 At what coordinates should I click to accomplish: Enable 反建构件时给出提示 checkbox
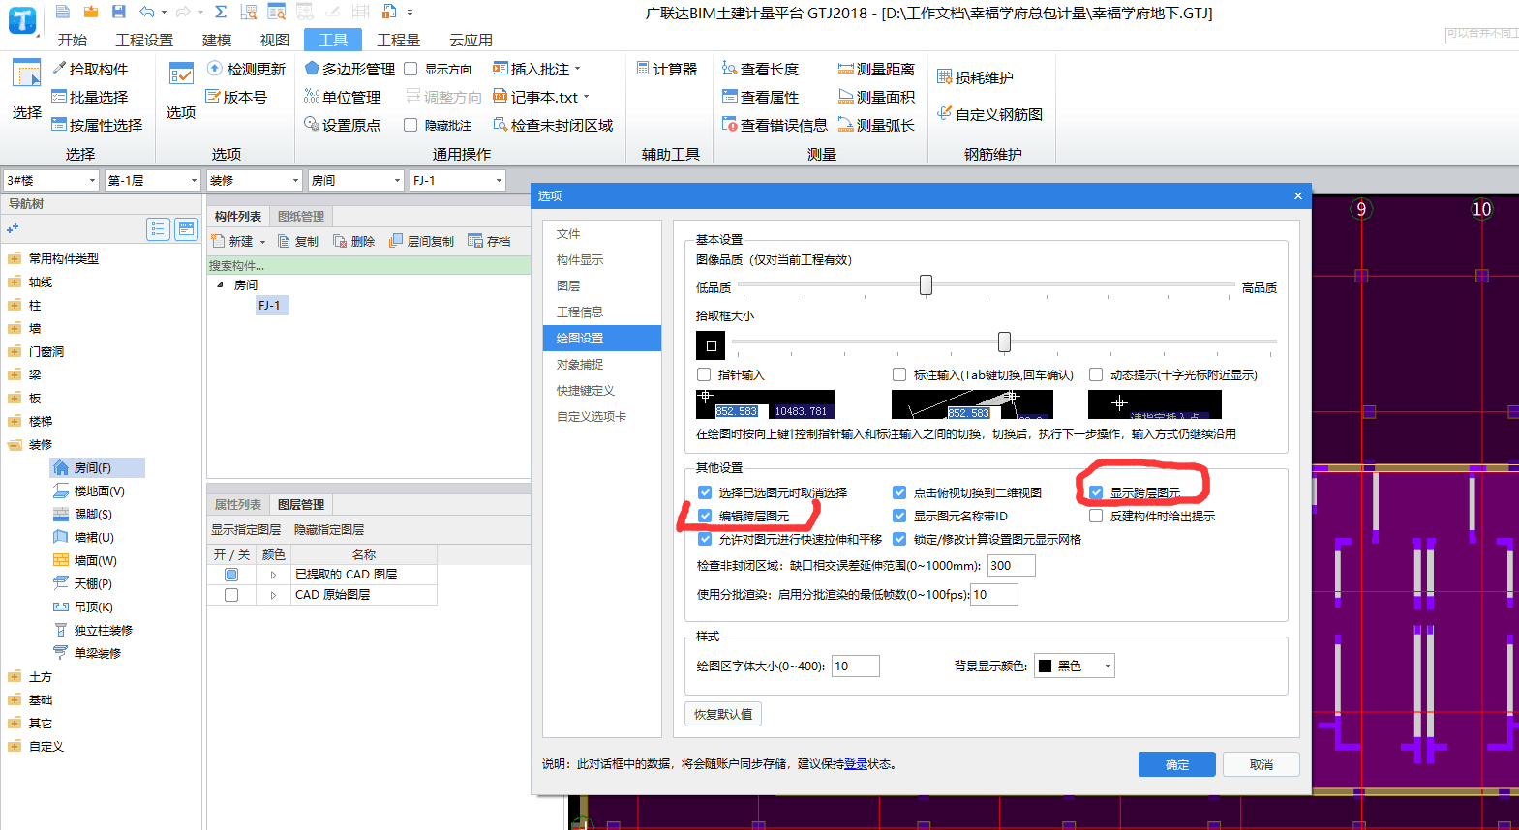pos(1096,516)
